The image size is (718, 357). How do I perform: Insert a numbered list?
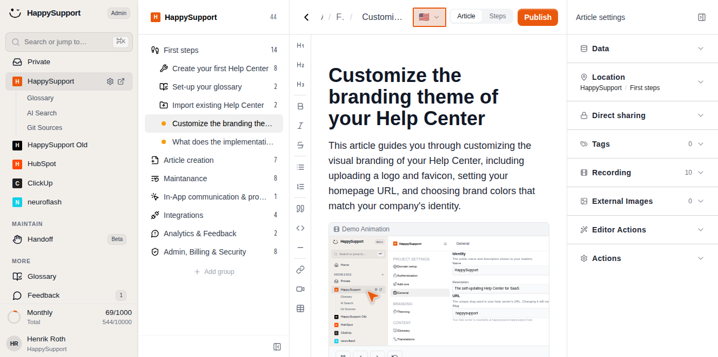click(300, 187)
